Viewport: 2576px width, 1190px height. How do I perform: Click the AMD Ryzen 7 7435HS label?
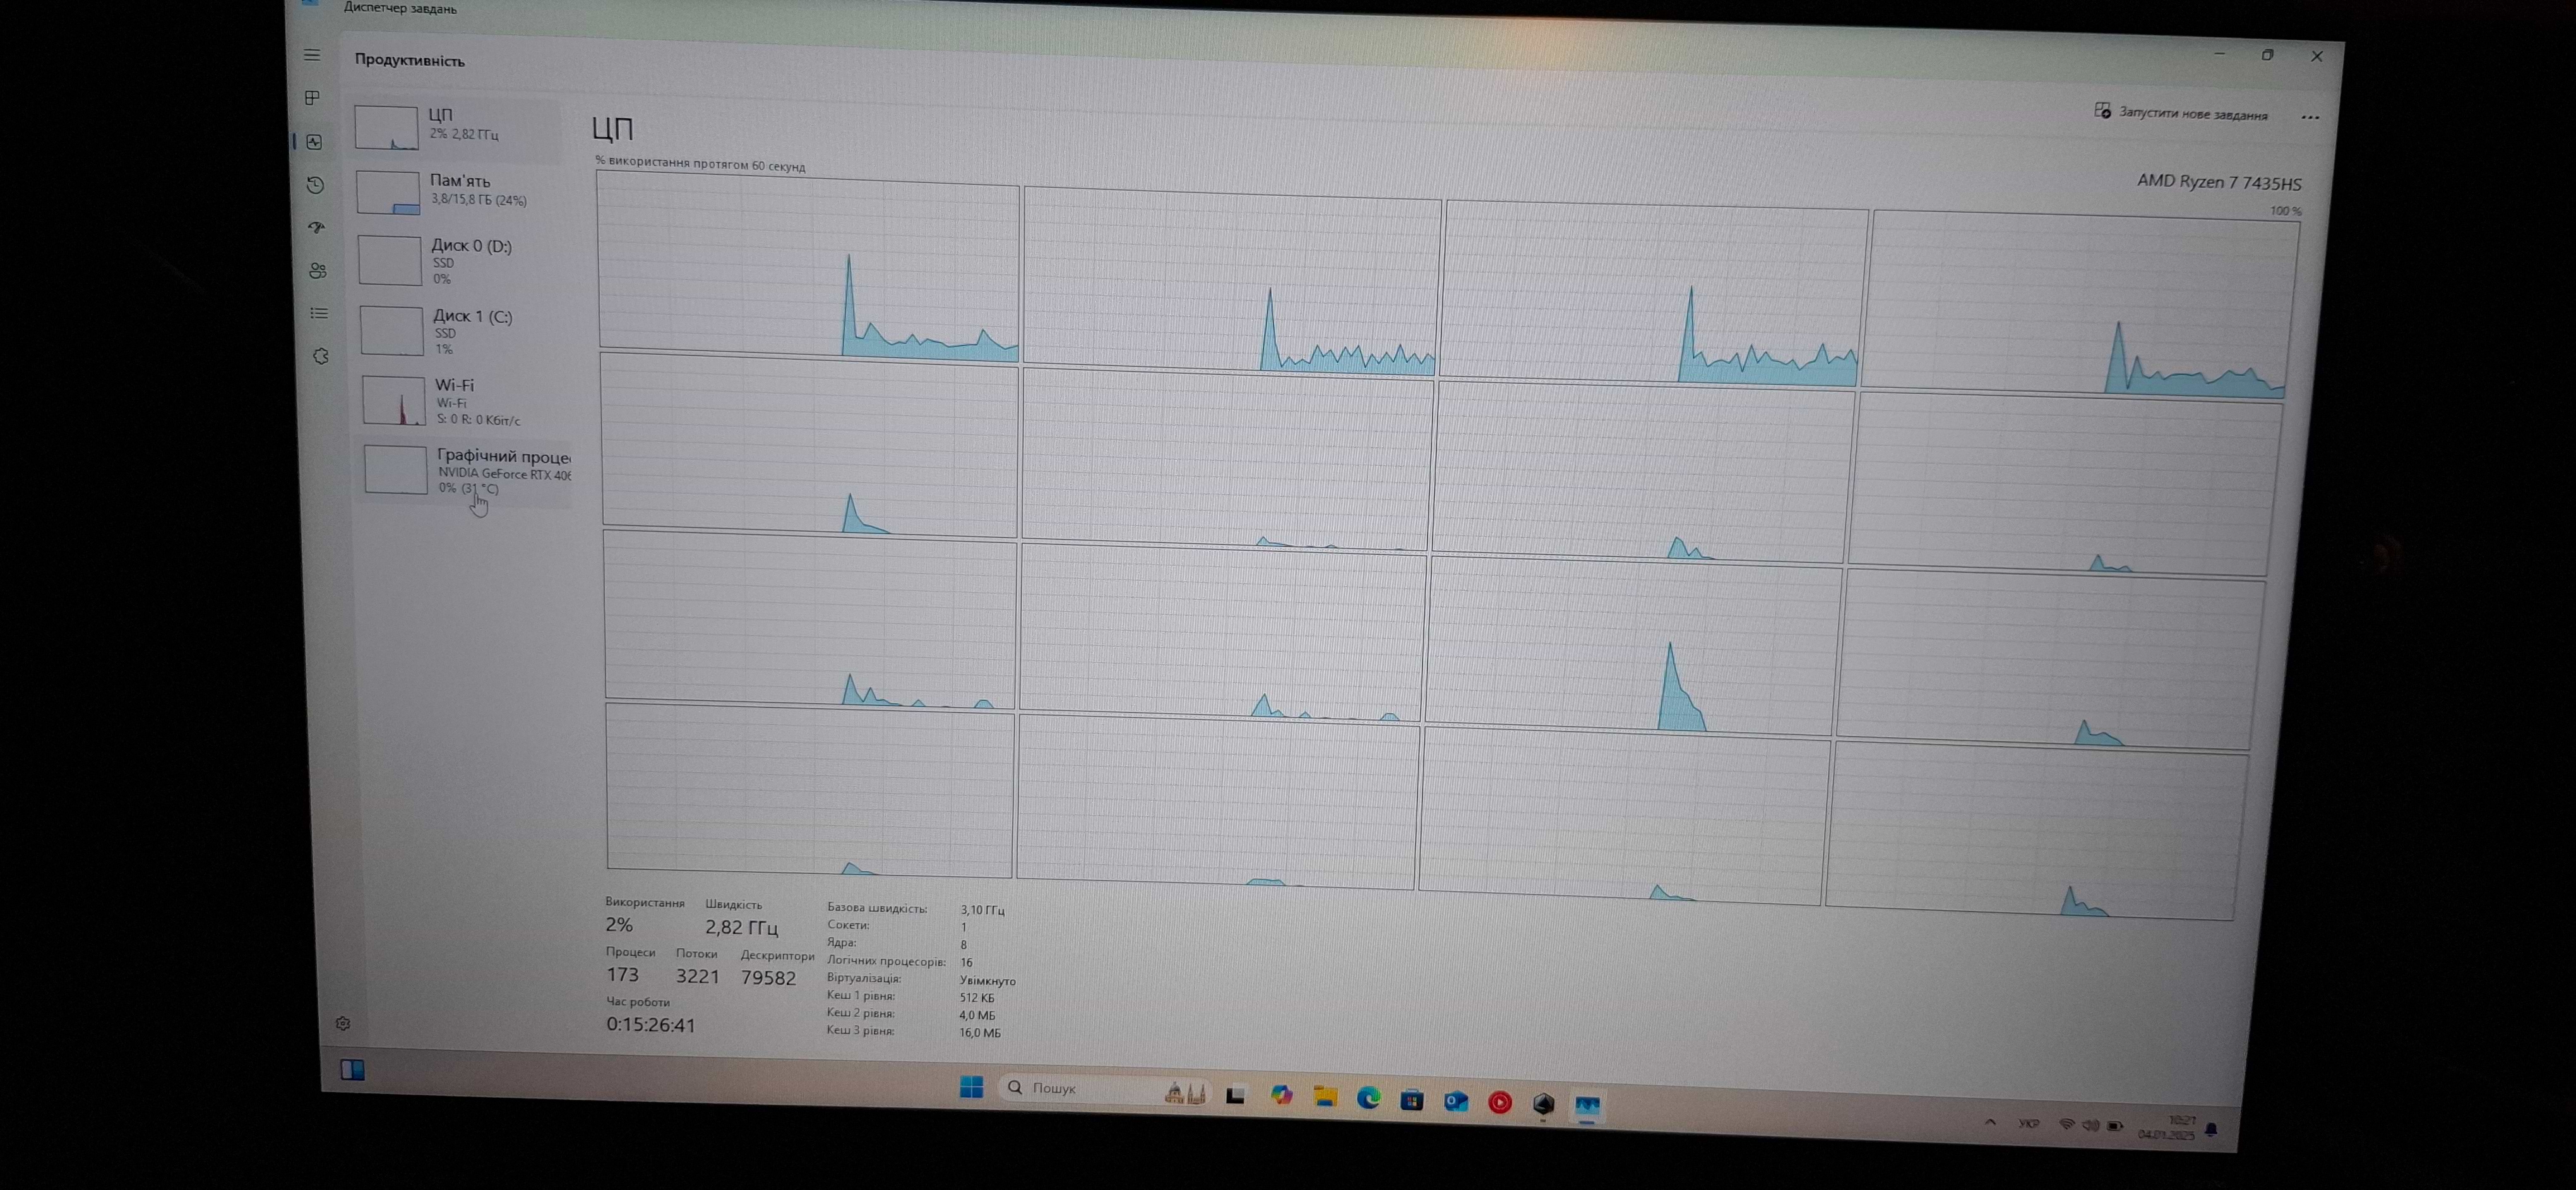[x=2219, y=183]
